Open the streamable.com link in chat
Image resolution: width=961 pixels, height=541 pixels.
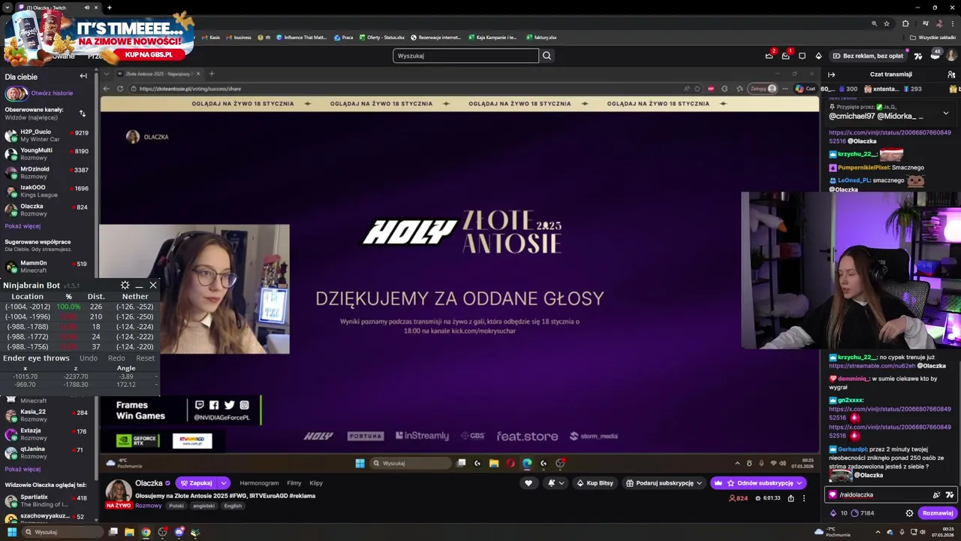pyautogui.click(x=872, y=366)
